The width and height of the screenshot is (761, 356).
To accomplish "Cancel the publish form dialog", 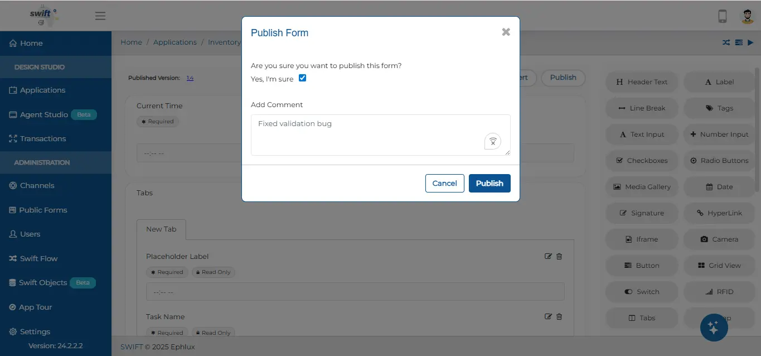I will click(x=445, y=183).
